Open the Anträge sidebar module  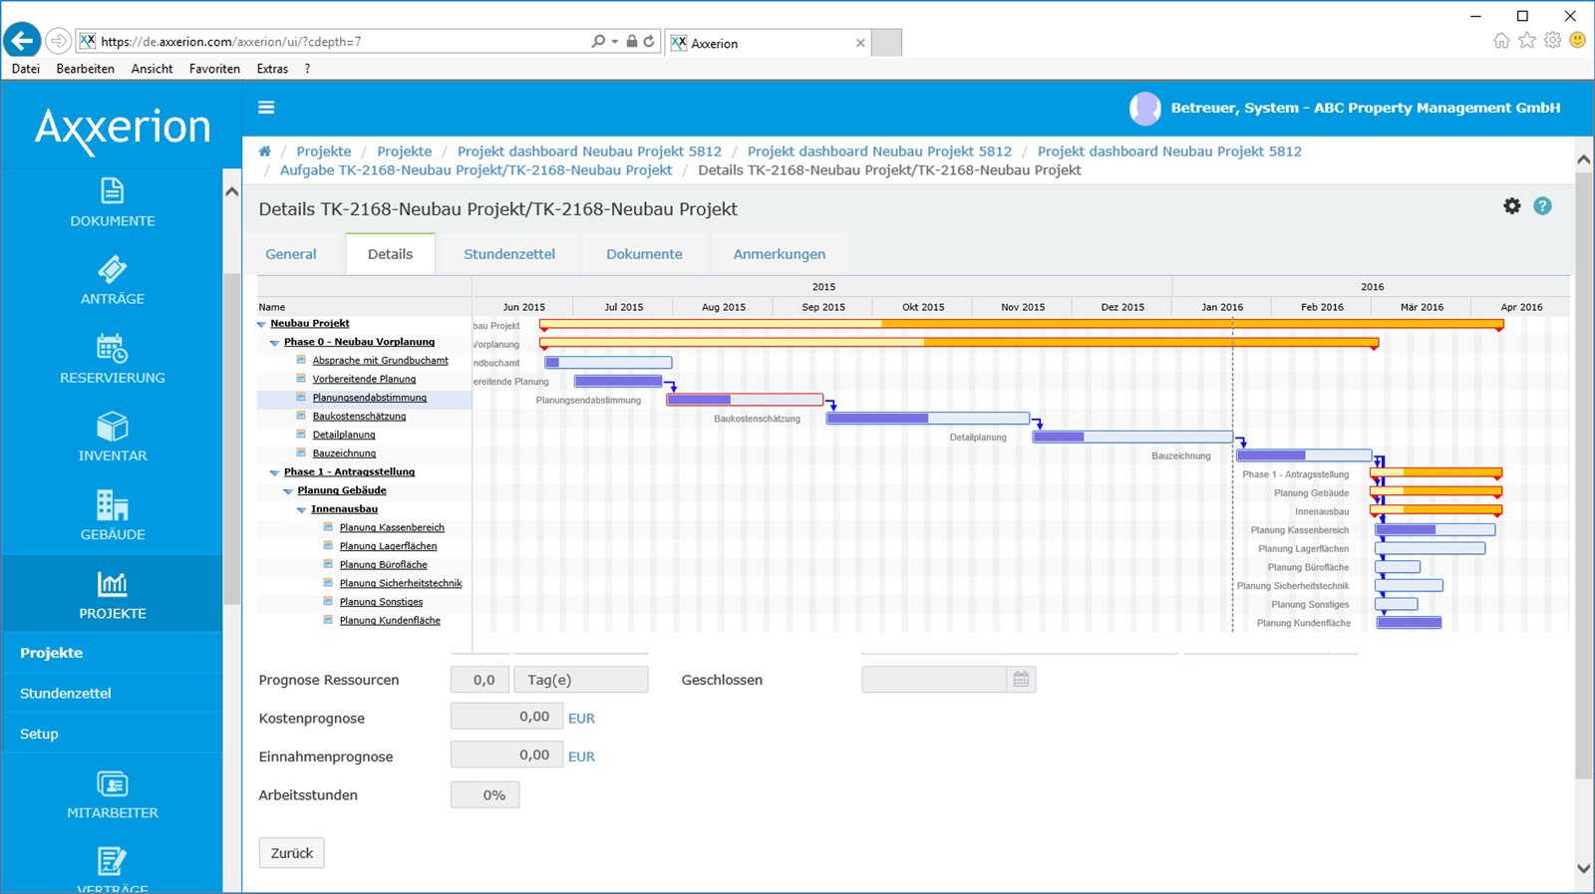[113, 281]
